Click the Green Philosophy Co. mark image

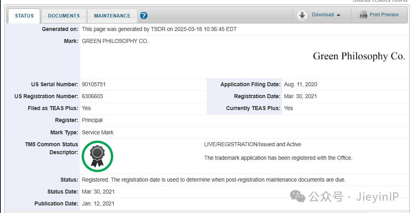coord(359,56)
